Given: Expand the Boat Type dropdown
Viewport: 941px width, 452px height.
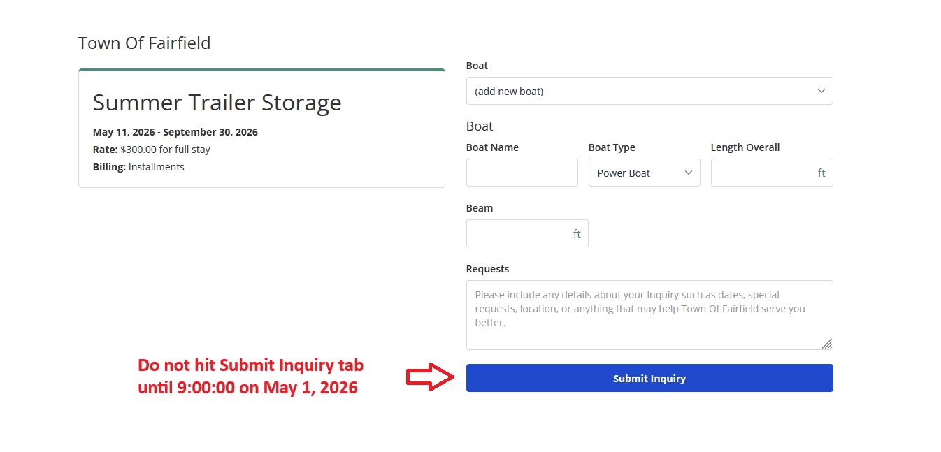Looking at the screenshot, I should [644, 173].
